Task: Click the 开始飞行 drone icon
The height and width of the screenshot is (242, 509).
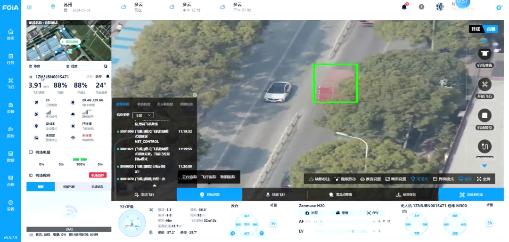Action: (x=484, y=85)
